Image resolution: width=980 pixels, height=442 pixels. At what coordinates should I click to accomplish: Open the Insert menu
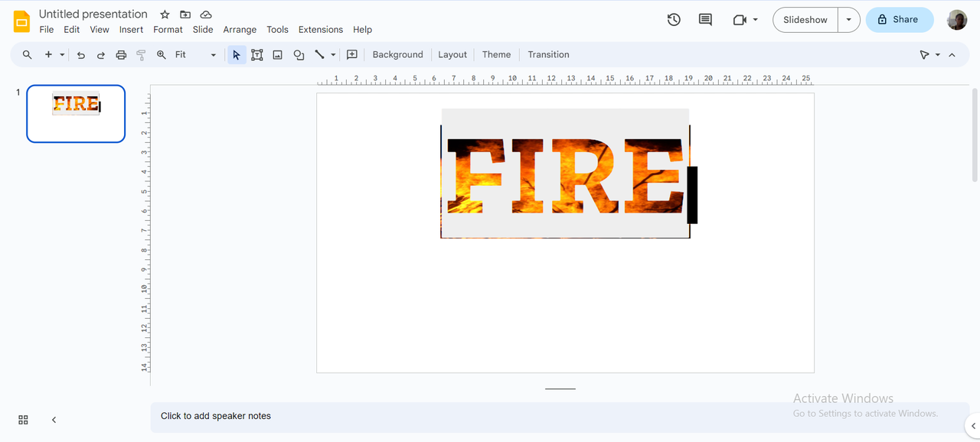132,30
